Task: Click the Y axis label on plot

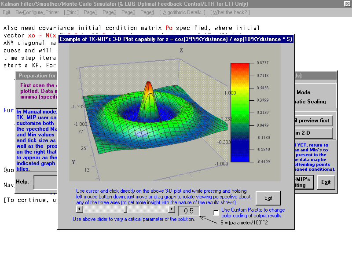Action: coord(73,162)
